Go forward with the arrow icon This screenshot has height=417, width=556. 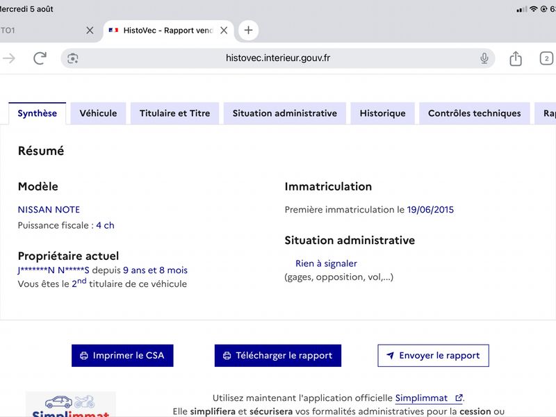pyautogui.click(x=9, y=58)
